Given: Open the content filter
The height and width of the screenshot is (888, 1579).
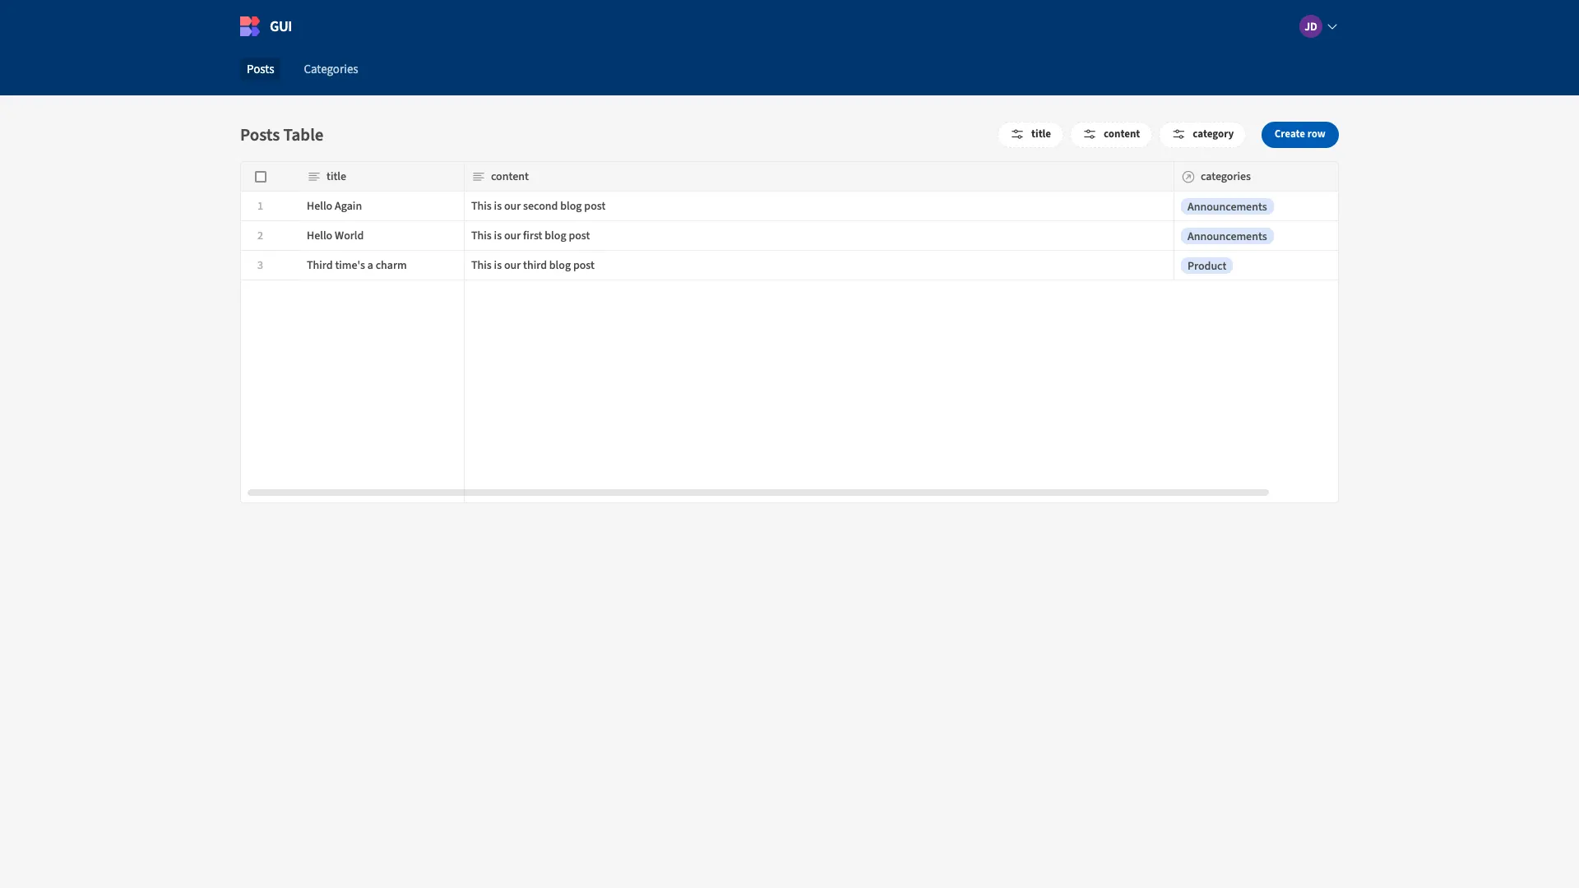Looking at the screenshot, I should point(1111,134).
